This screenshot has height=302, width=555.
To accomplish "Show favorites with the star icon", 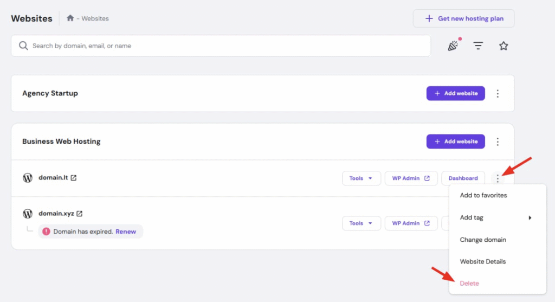I will click(x=504, y=46).
